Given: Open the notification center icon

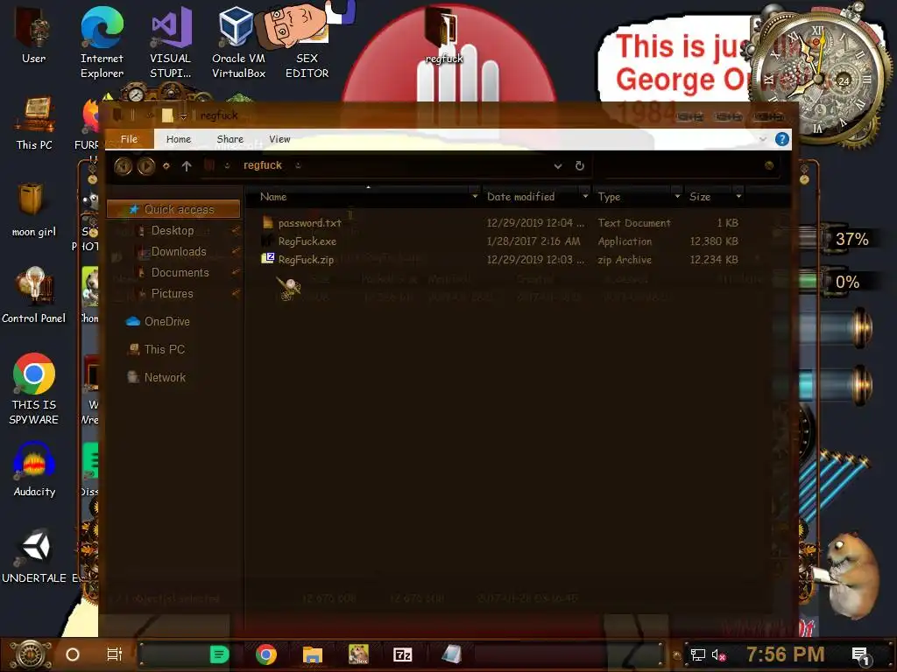Looking at the screenshot, I should [860, 654].
